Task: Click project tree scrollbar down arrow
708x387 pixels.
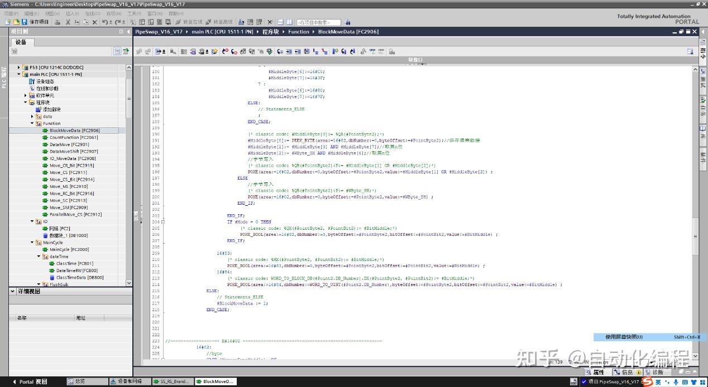Action: pos(129,283)
